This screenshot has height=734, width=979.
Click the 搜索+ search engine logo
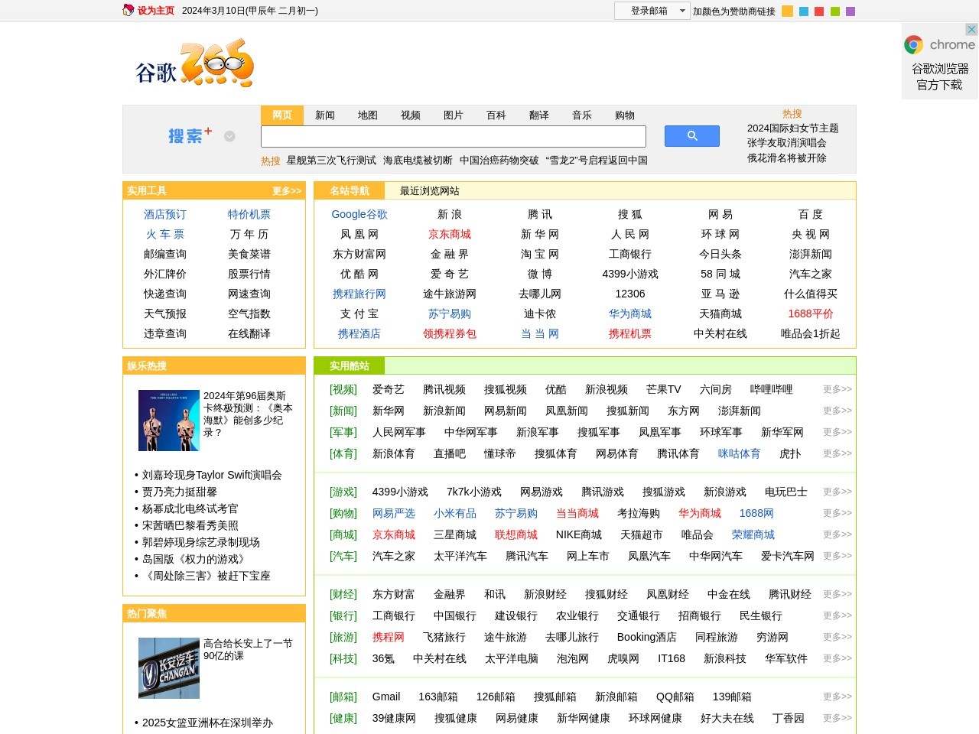pos(190,136)
